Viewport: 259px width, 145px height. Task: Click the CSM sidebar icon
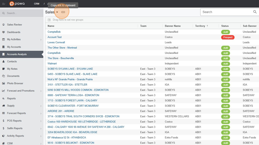3,143
